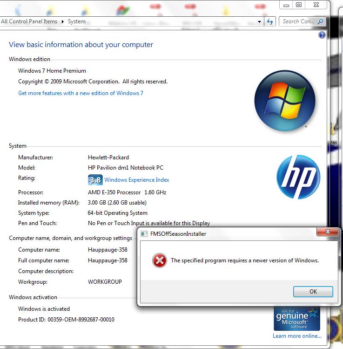Expand the arrow after All Control Panel Items

63,21
